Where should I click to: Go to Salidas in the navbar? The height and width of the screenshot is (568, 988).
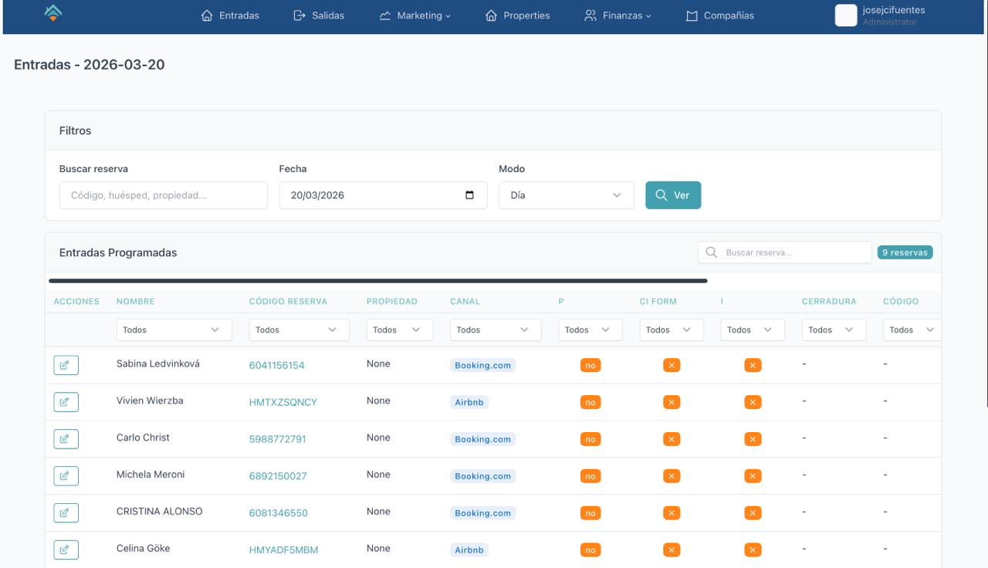tap(319, 15)
